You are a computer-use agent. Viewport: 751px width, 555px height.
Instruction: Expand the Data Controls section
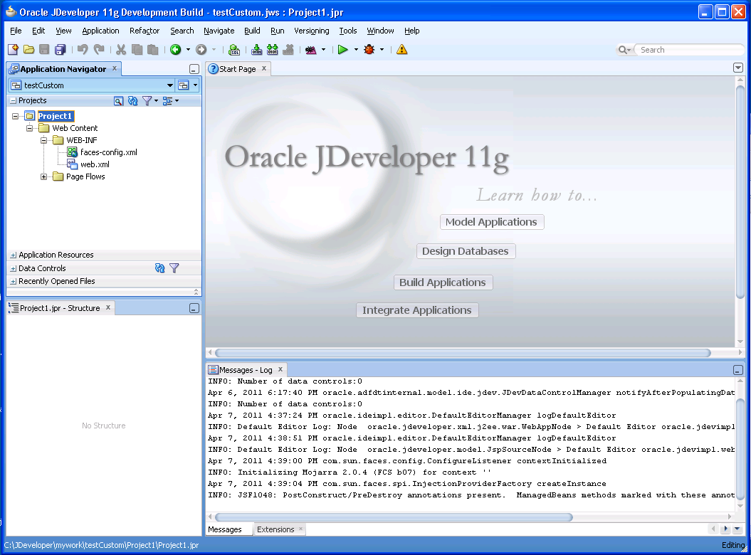coord(14,269)
